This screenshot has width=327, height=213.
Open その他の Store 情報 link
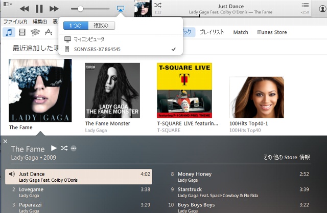click(x=287, y=157)
